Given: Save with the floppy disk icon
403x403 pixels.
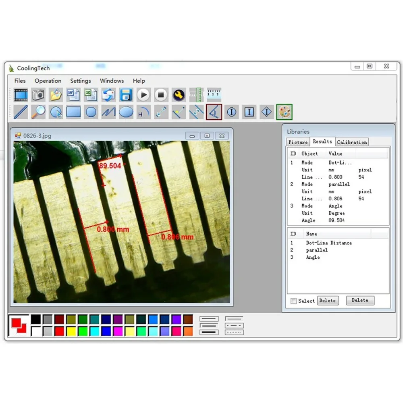Looking at the screenshot, I should click(x=126, y=95).
